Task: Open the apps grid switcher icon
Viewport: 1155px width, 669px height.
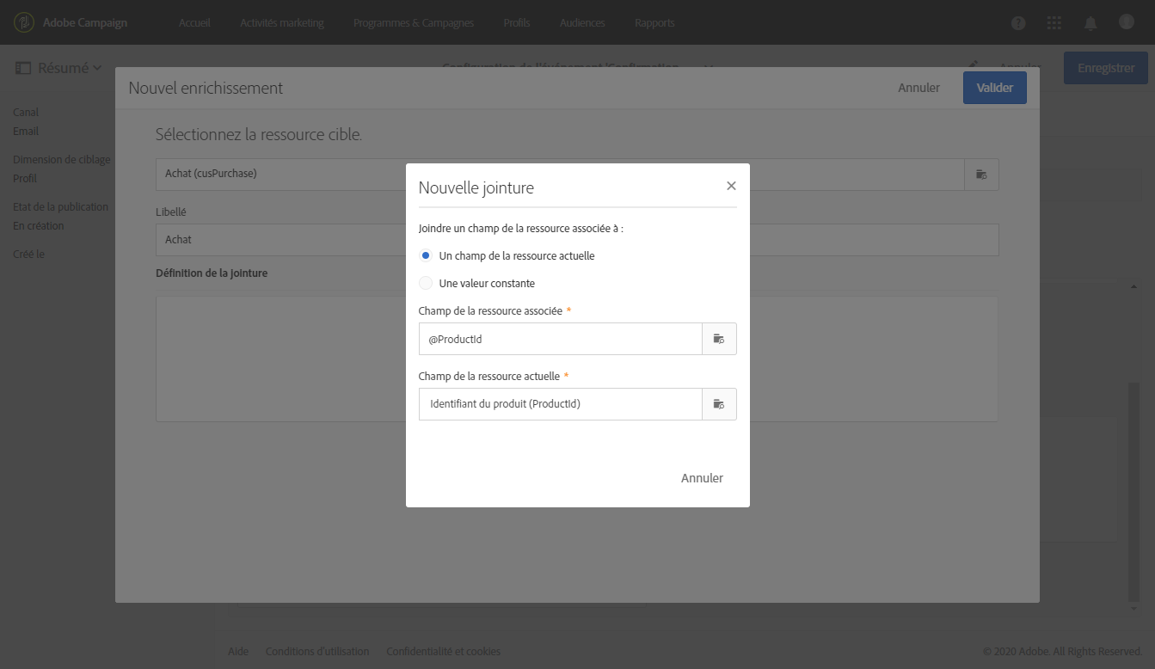Action: 1054,23
